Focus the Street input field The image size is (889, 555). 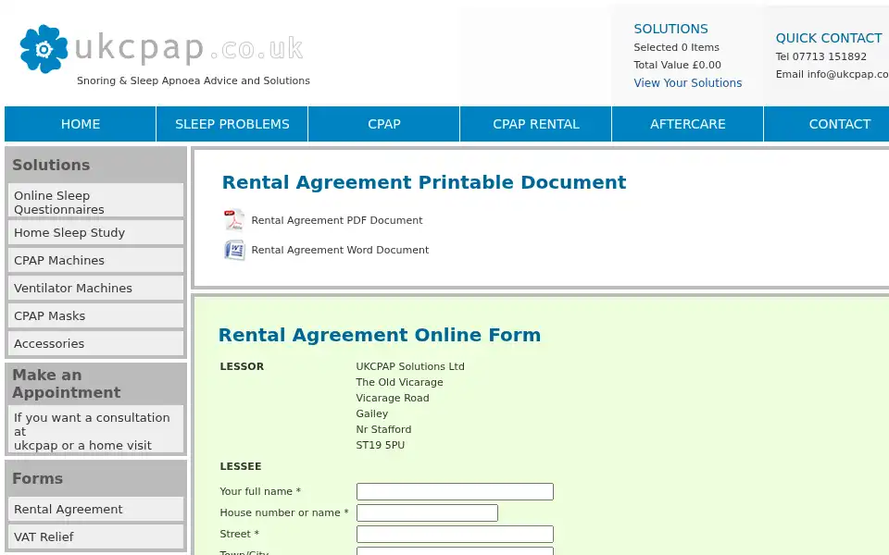[455, 534]
